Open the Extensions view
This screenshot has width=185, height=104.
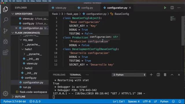pyautogui.click(x=5, y=52)
